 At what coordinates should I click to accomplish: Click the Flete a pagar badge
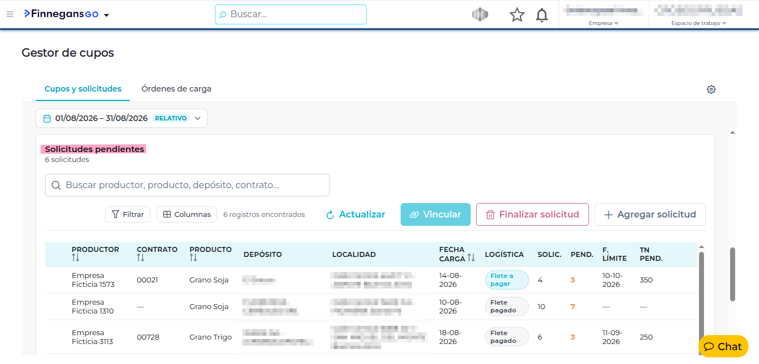(507, 280)
